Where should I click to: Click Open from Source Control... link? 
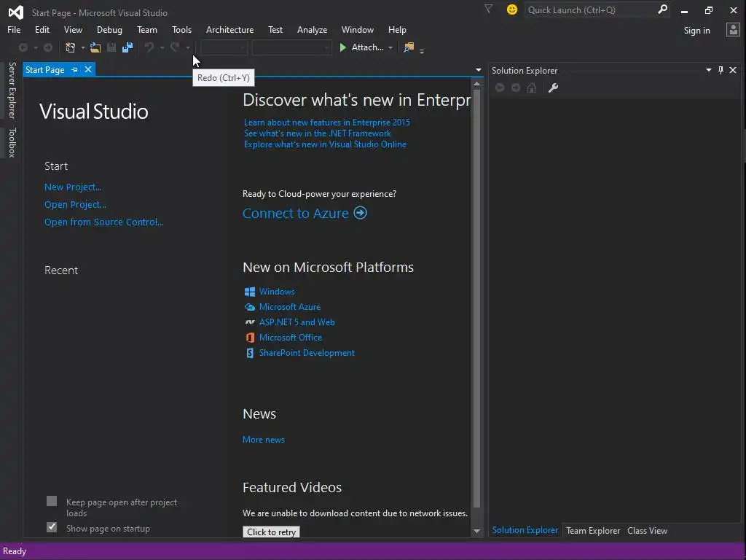(x=103, y=222)
